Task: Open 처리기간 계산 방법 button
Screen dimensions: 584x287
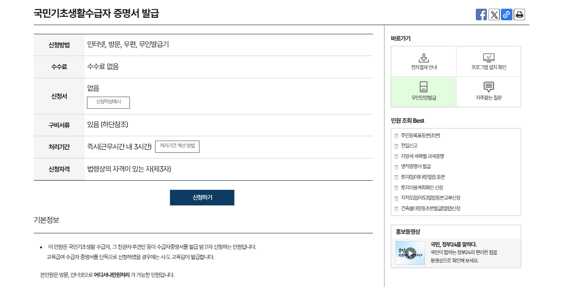Action: [177, 146]
